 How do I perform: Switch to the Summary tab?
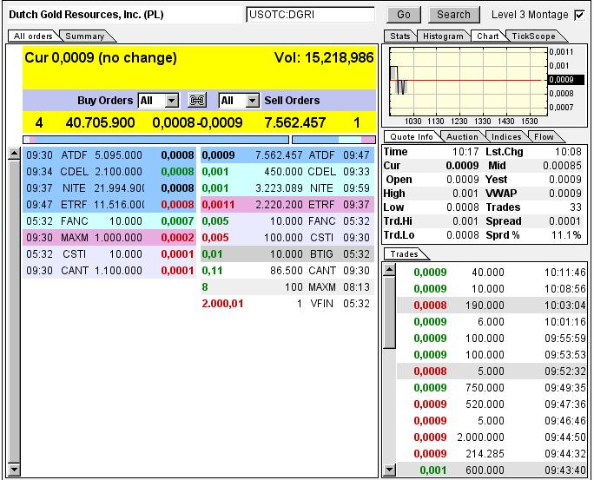coord(84,36)
